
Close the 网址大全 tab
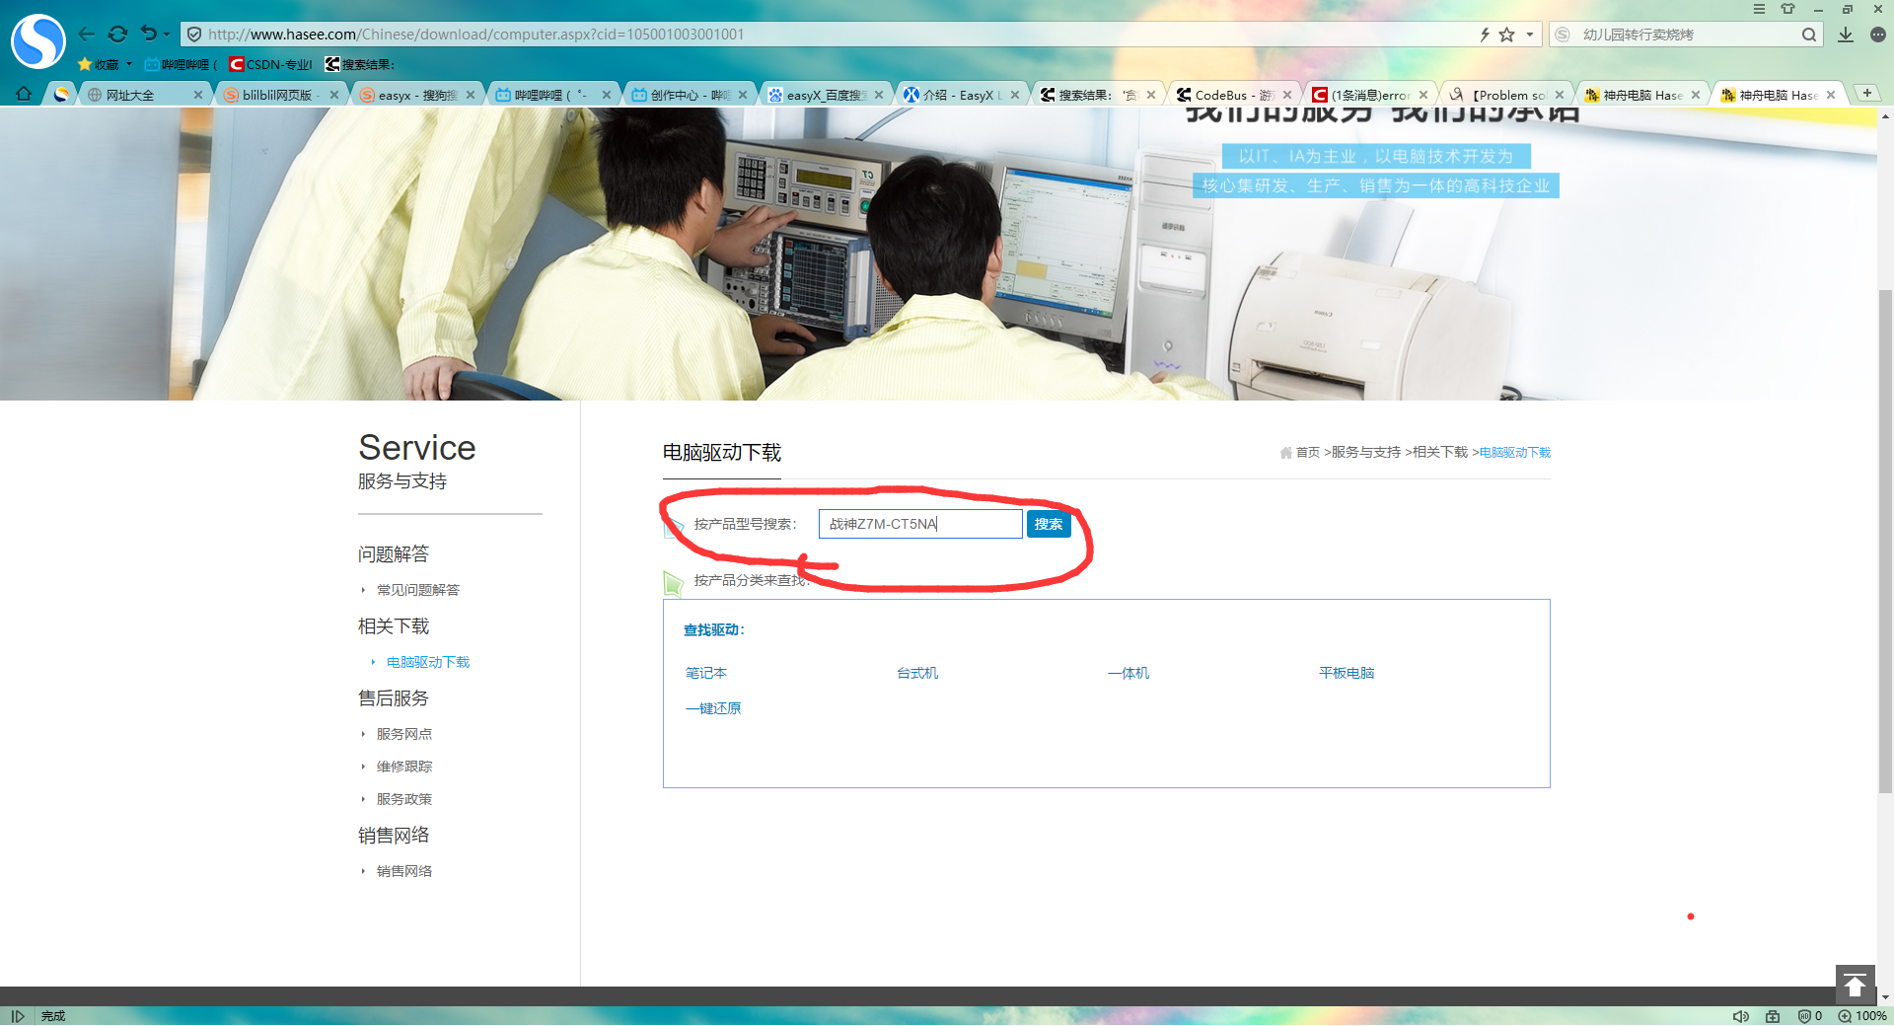pyautogui.click(x=198, y=95)
